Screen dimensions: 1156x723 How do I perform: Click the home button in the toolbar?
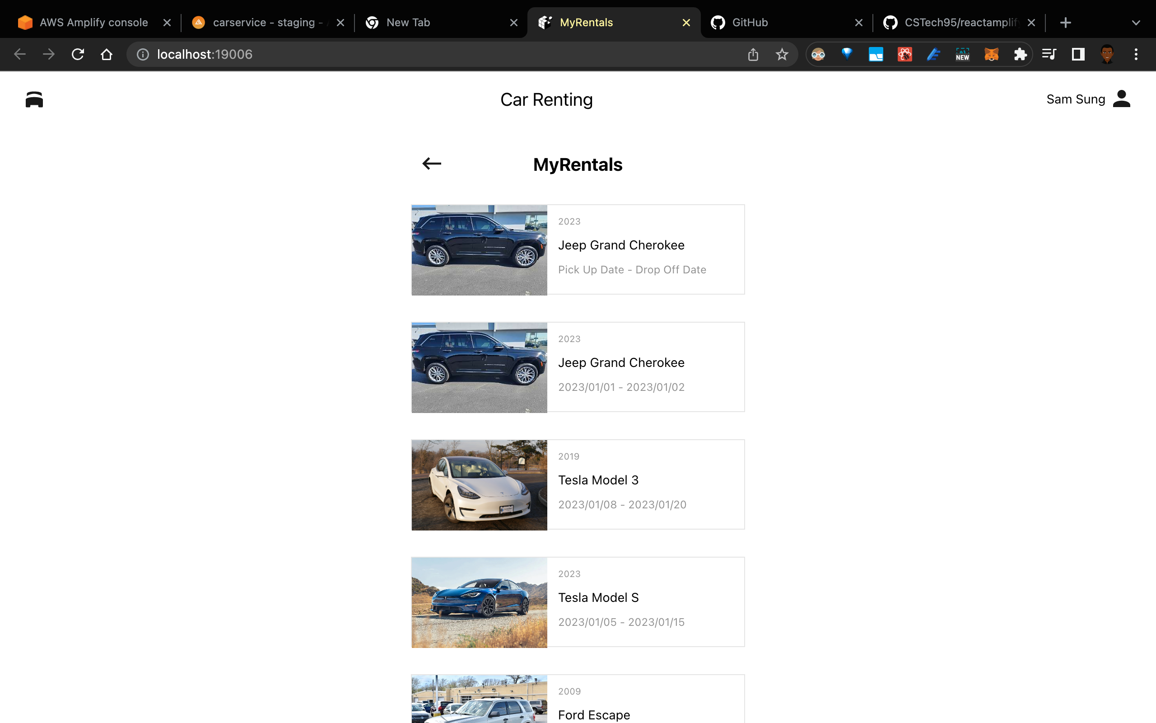click(106, 54)
